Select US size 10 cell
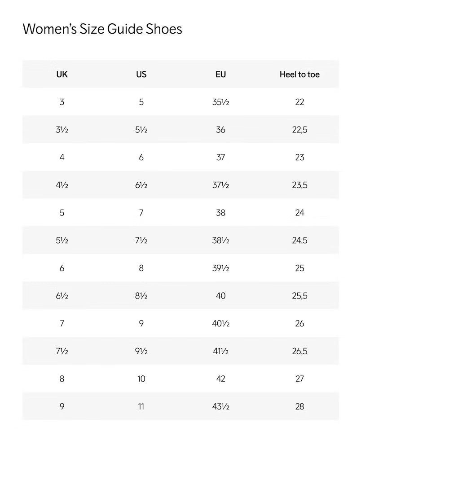The width and height of the screenshot is (449, 479). tap(141, 379)
